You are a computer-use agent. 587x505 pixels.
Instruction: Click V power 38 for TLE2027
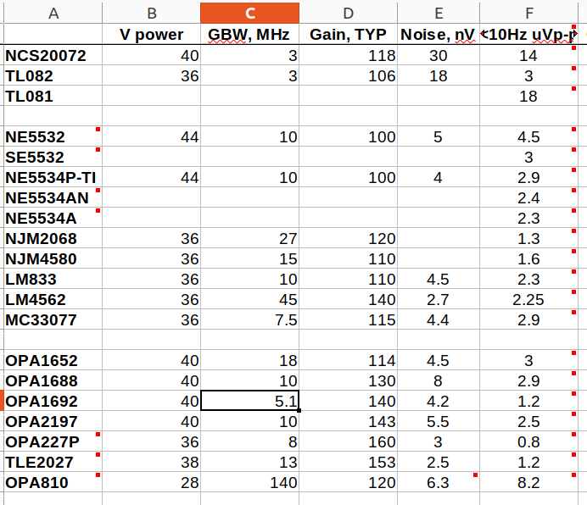(151, 462)
